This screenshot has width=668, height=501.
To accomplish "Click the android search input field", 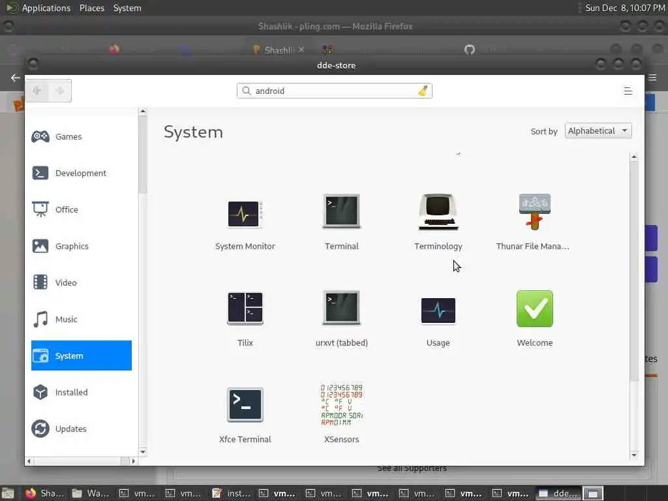I will pos(335,91).
